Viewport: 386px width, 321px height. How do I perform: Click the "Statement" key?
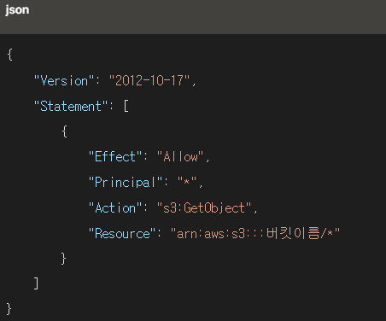[71, 107]
